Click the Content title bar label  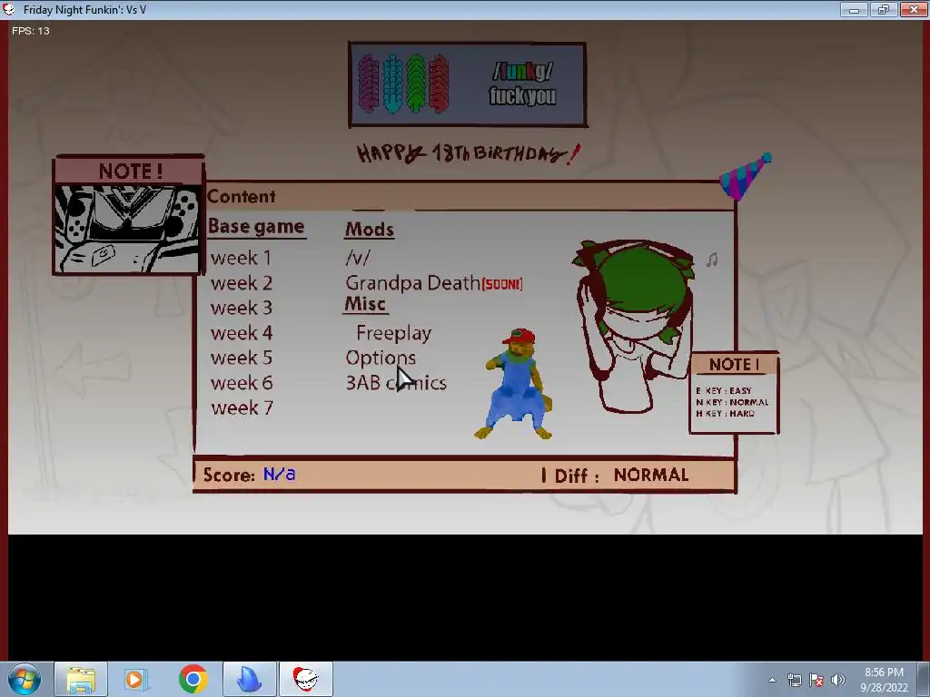(x=241, y=196)
